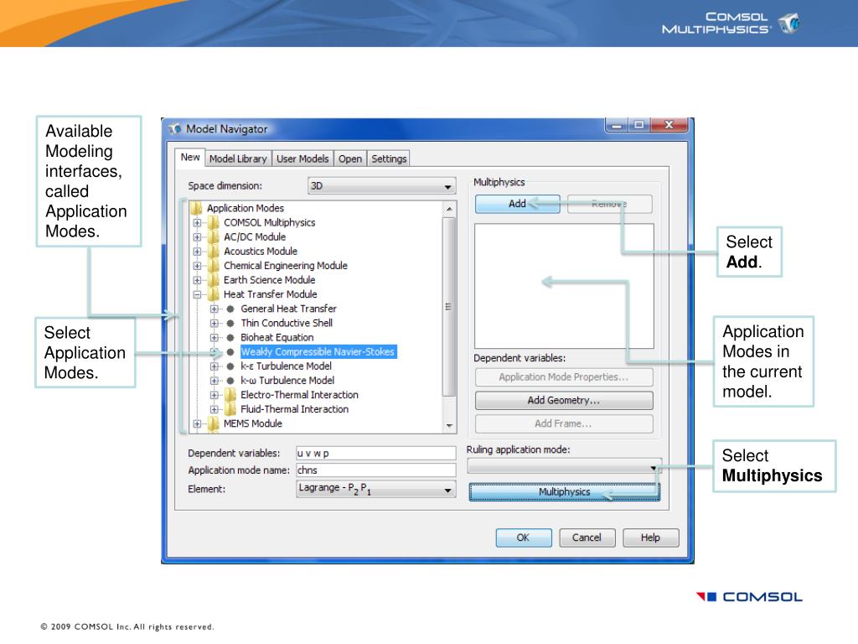Expand the Acoustics Module node
This screenshot has height=644, width=858.
[197, 252]
